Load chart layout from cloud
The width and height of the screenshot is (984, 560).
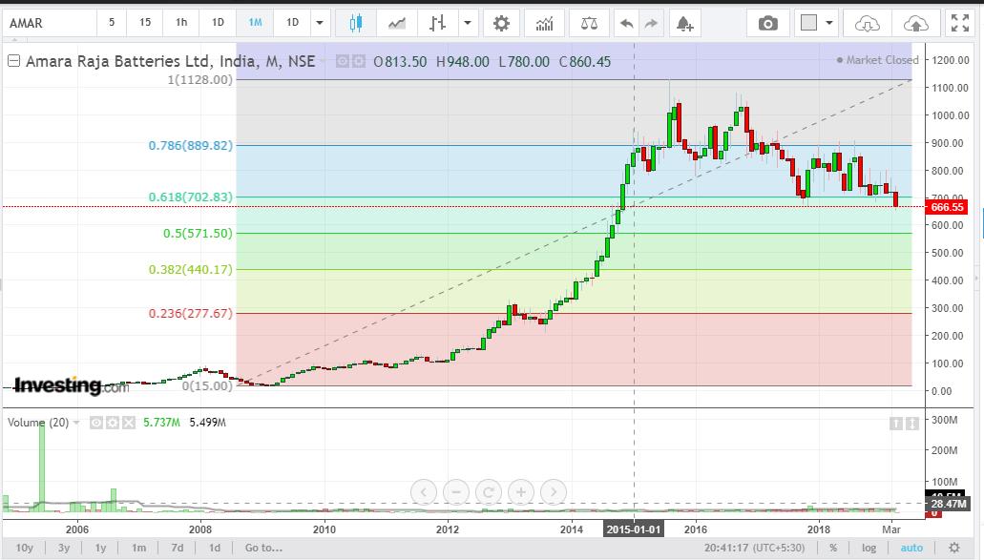[x=868, y=23]
